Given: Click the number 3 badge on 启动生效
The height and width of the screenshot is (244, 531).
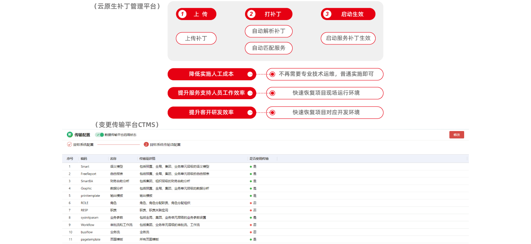Looking at the screenshot, I should point(327,14).
